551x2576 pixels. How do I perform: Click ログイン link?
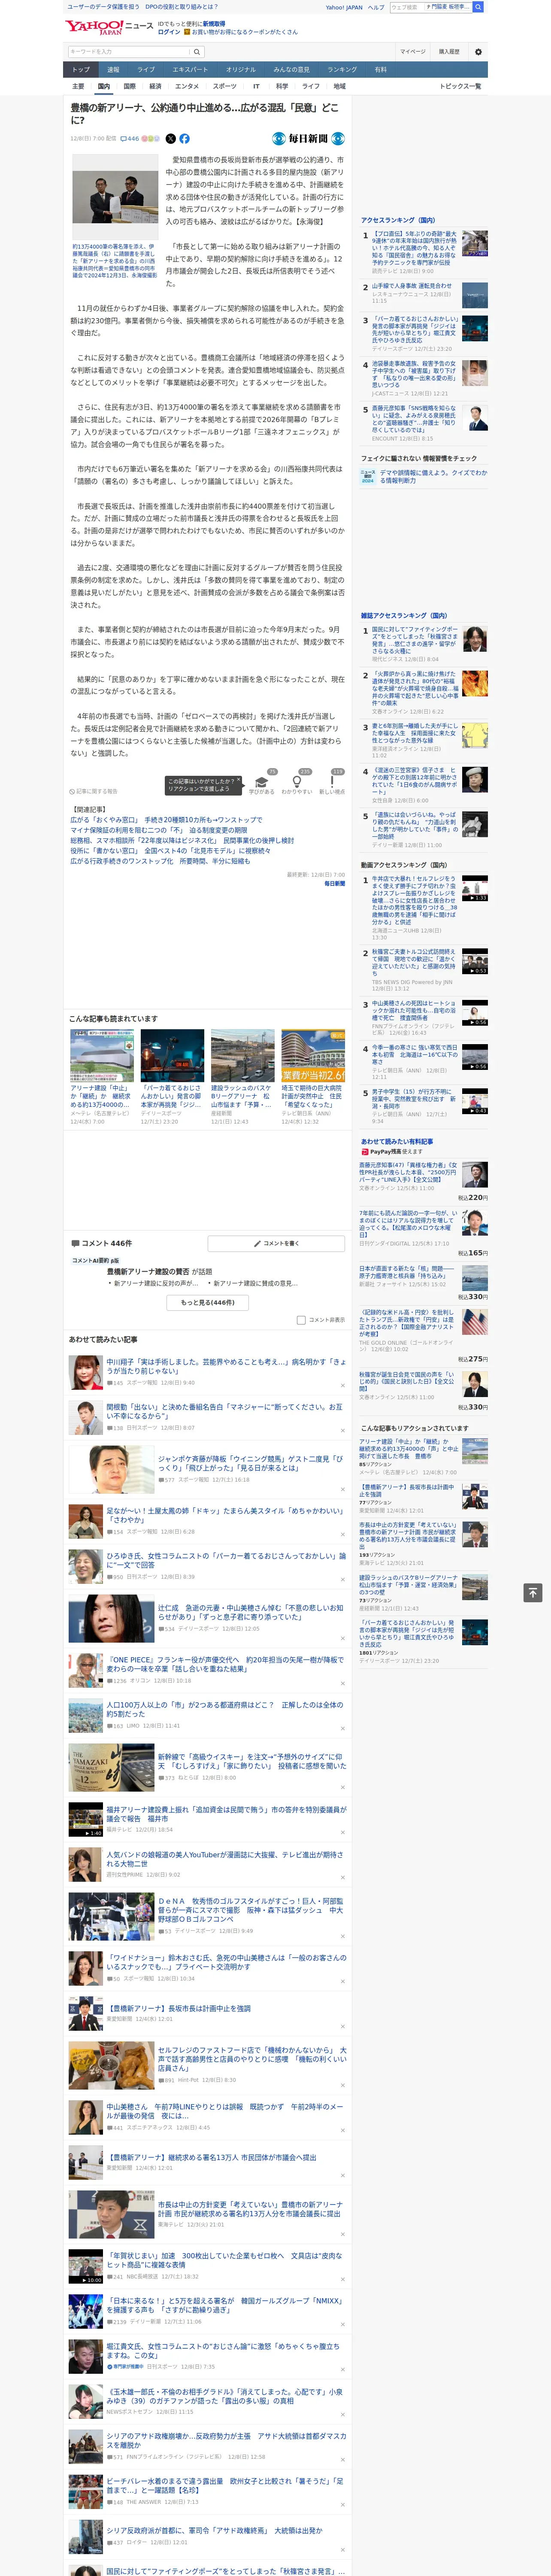tap(169, 32)
